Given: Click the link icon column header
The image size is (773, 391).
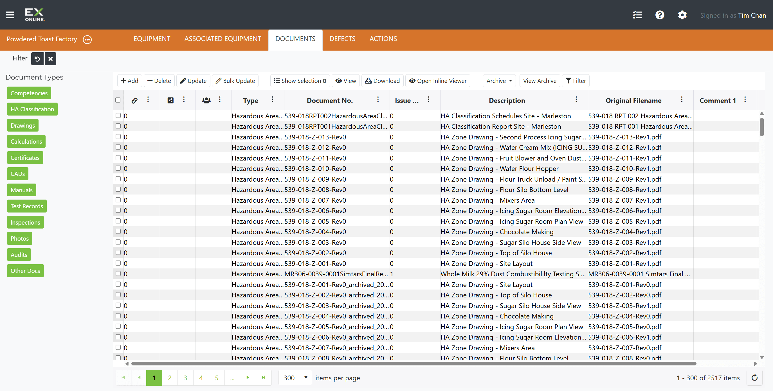Looking at the screenshot, I should coord(134,100).
